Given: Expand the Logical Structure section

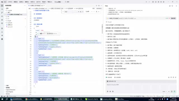Looking at the screenshot, I should [x=10, y=90].
